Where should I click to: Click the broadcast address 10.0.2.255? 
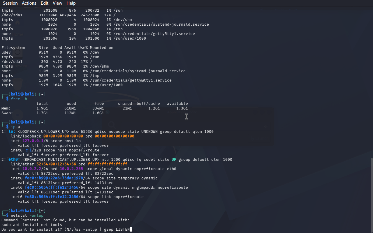[x=71, y=169]
